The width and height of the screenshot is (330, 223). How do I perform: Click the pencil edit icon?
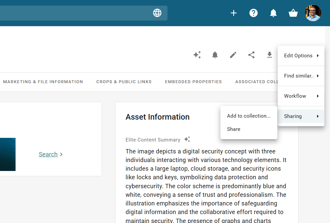click(x=233, y=55)
